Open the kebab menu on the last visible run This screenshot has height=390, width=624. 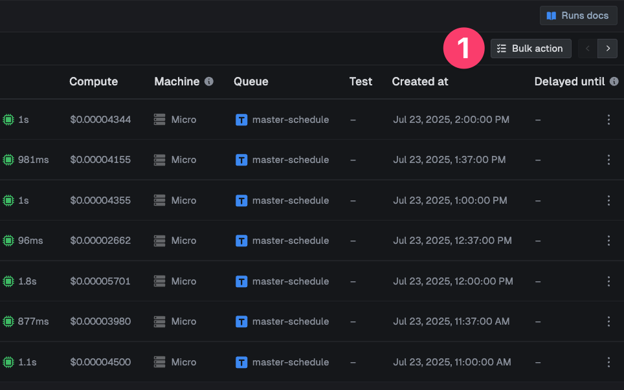click(608, 362)
